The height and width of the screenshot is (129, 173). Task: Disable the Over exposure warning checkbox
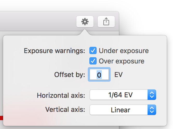tap(93, 61)
